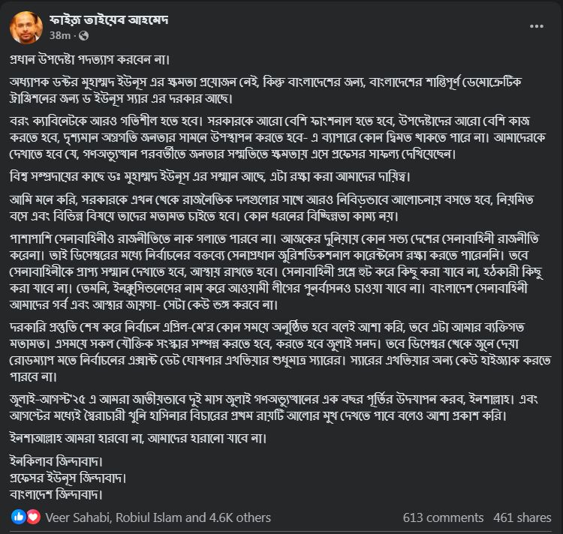Click the 38m post timestamp
The height and width of the screenshot is (534, 563).
click(60, 35)
